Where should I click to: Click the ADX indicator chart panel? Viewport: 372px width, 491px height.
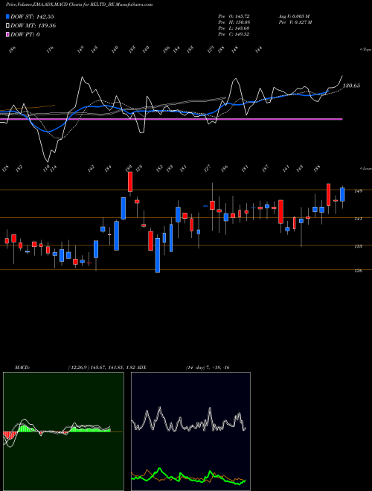[190, 431]
